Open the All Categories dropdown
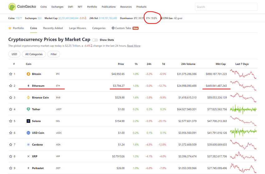 coord(34,54)
